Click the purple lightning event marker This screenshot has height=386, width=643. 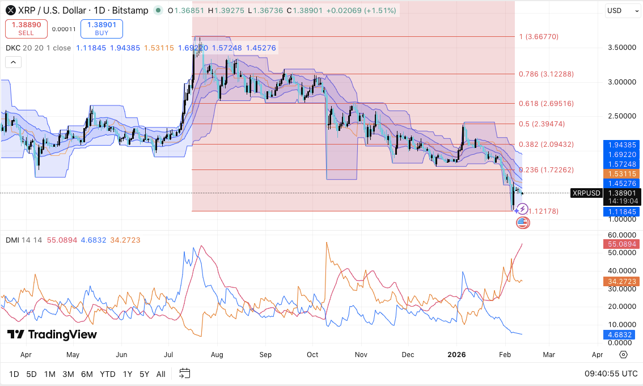523,210
